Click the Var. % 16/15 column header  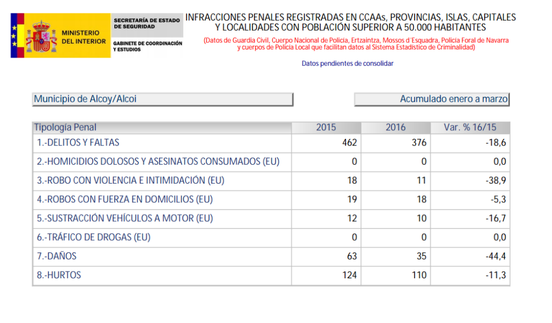click(470, 128)
